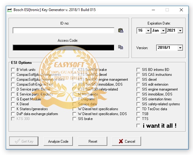Check TD TecDoc data option
The image size is (193, 155).
click(x=138, y=109)
